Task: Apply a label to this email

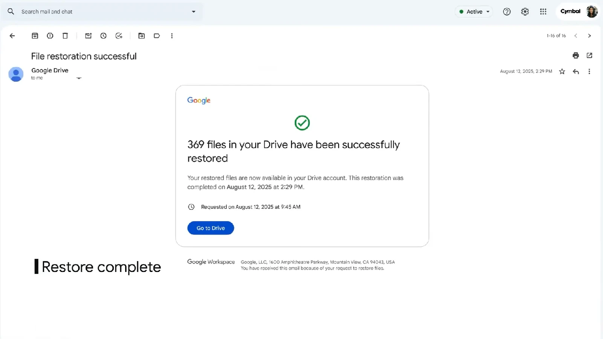Action: [157, 36]
